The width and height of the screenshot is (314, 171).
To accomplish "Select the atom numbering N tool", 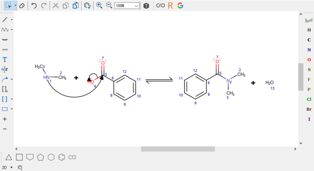I will coord(5,70).
